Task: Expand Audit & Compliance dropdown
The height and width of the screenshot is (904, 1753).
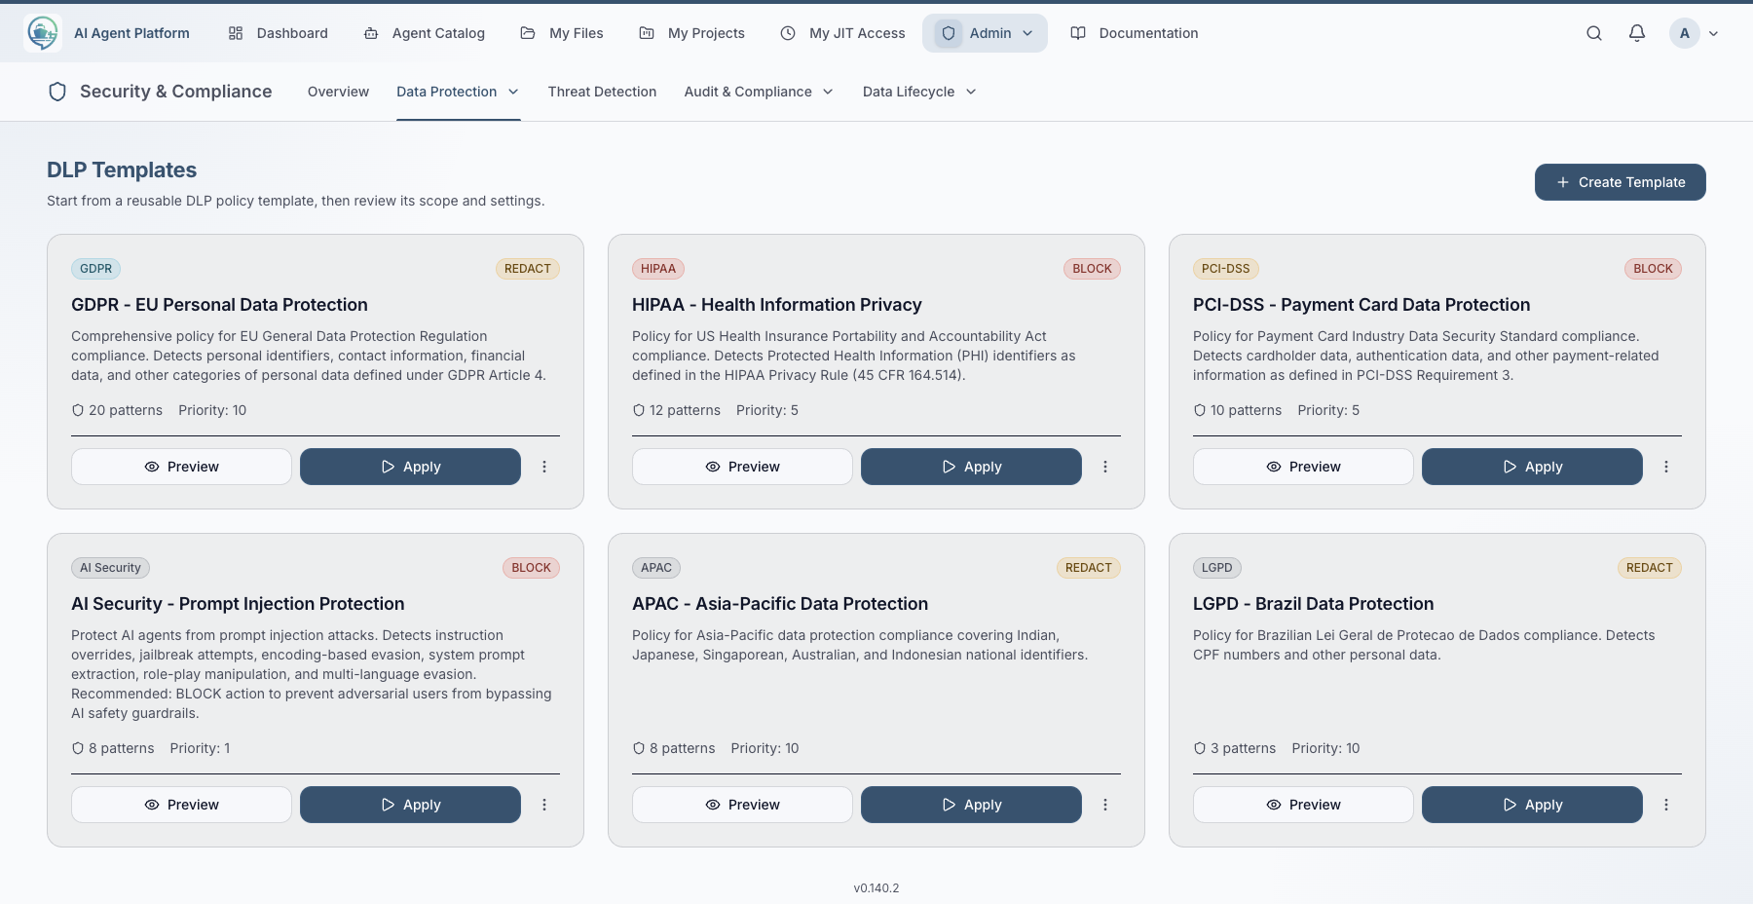Action: [759, 92]
